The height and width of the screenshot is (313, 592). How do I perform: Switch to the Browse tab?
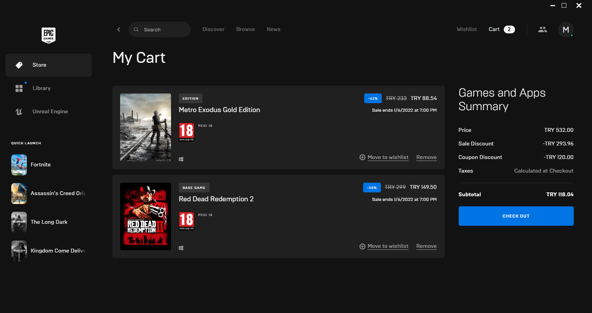(246, 29)
